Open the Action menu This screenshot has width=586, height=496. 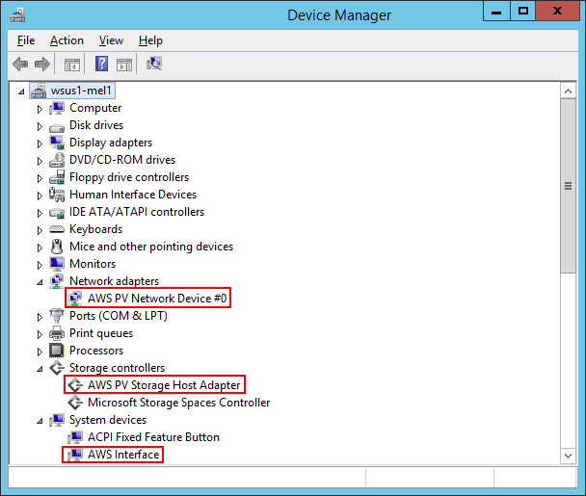coord(67,40)
